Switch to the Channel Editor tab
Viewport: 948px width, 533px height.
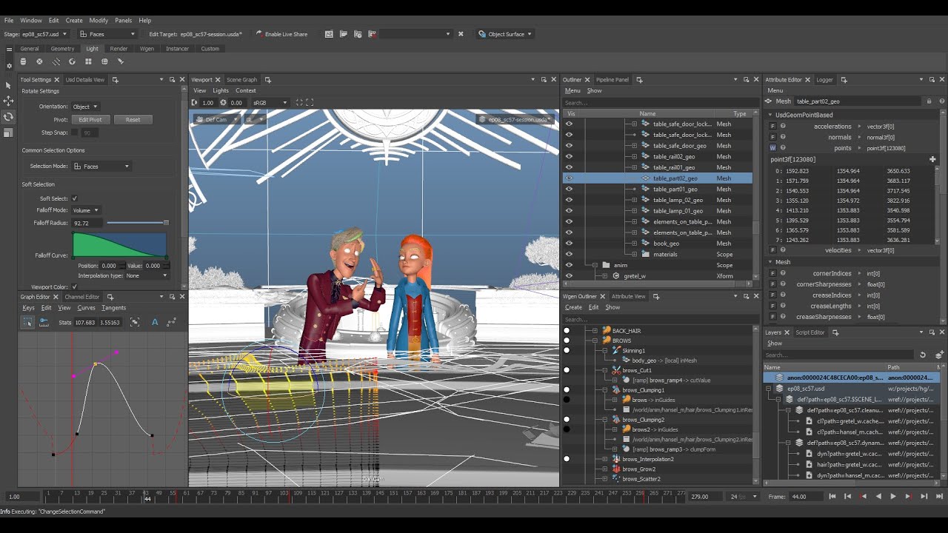tap(82, 297)
